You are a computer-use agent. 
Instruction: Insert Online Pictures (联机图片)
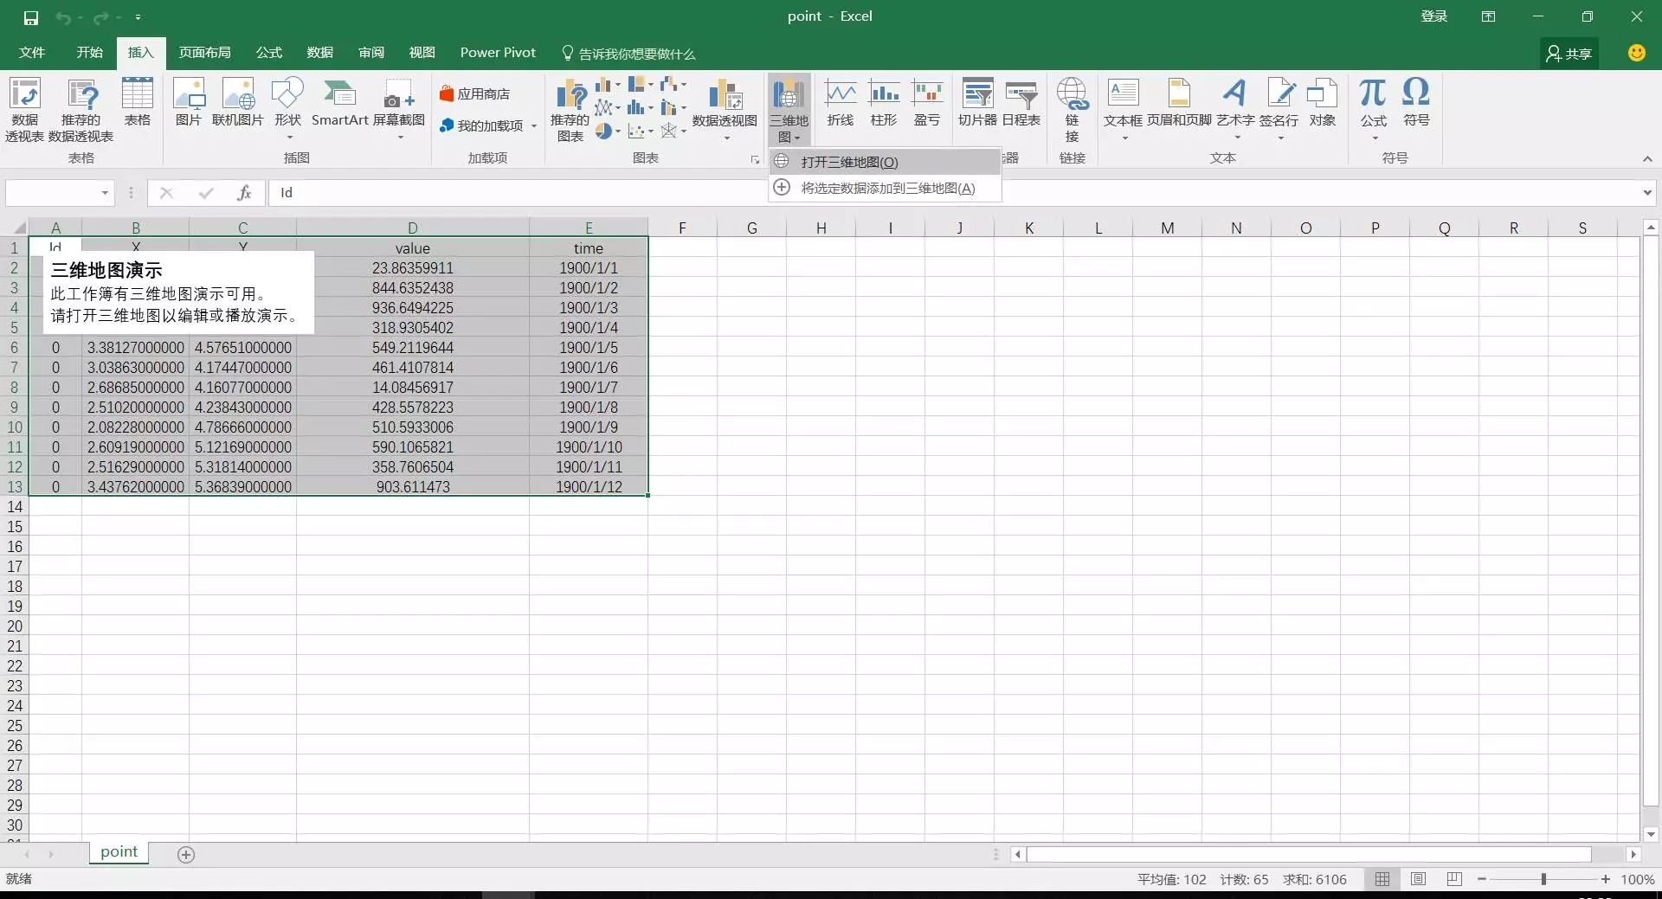pos(238,102)
